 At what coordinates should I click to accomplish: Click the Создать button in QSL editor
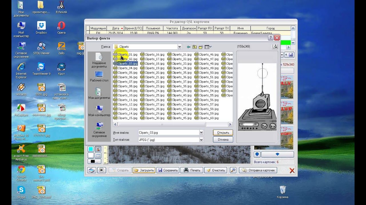click(x=120, y=170)
